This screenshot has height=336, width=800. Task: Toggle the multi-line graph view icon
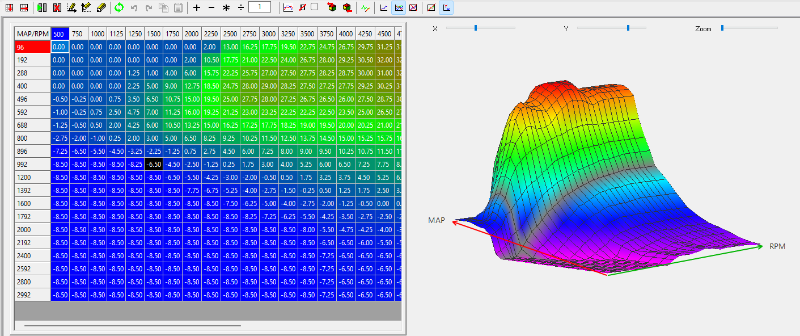point(399,7)
